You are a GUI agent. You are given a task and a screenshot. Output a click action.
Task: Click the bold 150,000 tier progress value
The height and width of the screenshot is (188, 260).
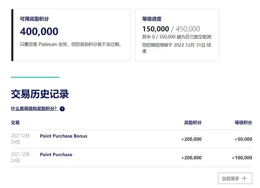pos(155,29)
